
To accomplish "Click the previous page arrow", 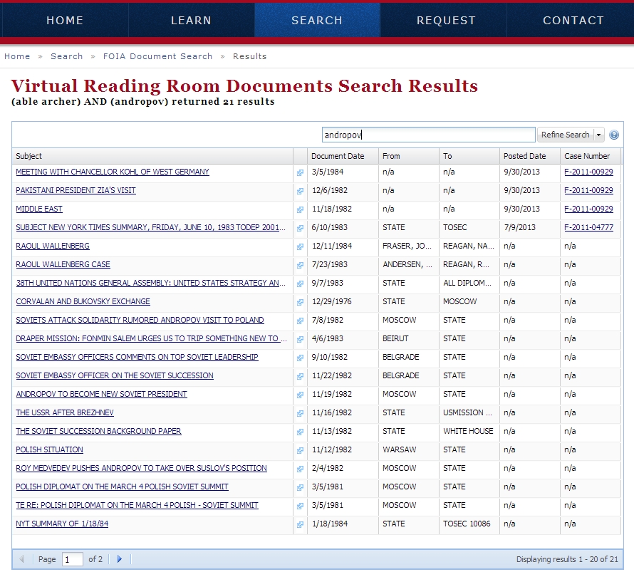I will point(21,559).
